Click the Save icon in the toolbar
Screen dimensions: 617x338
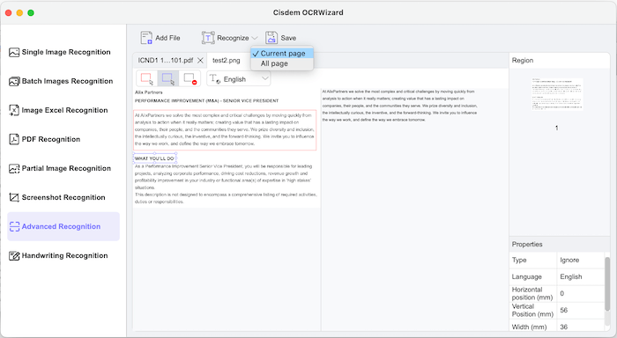coord(271,38)
